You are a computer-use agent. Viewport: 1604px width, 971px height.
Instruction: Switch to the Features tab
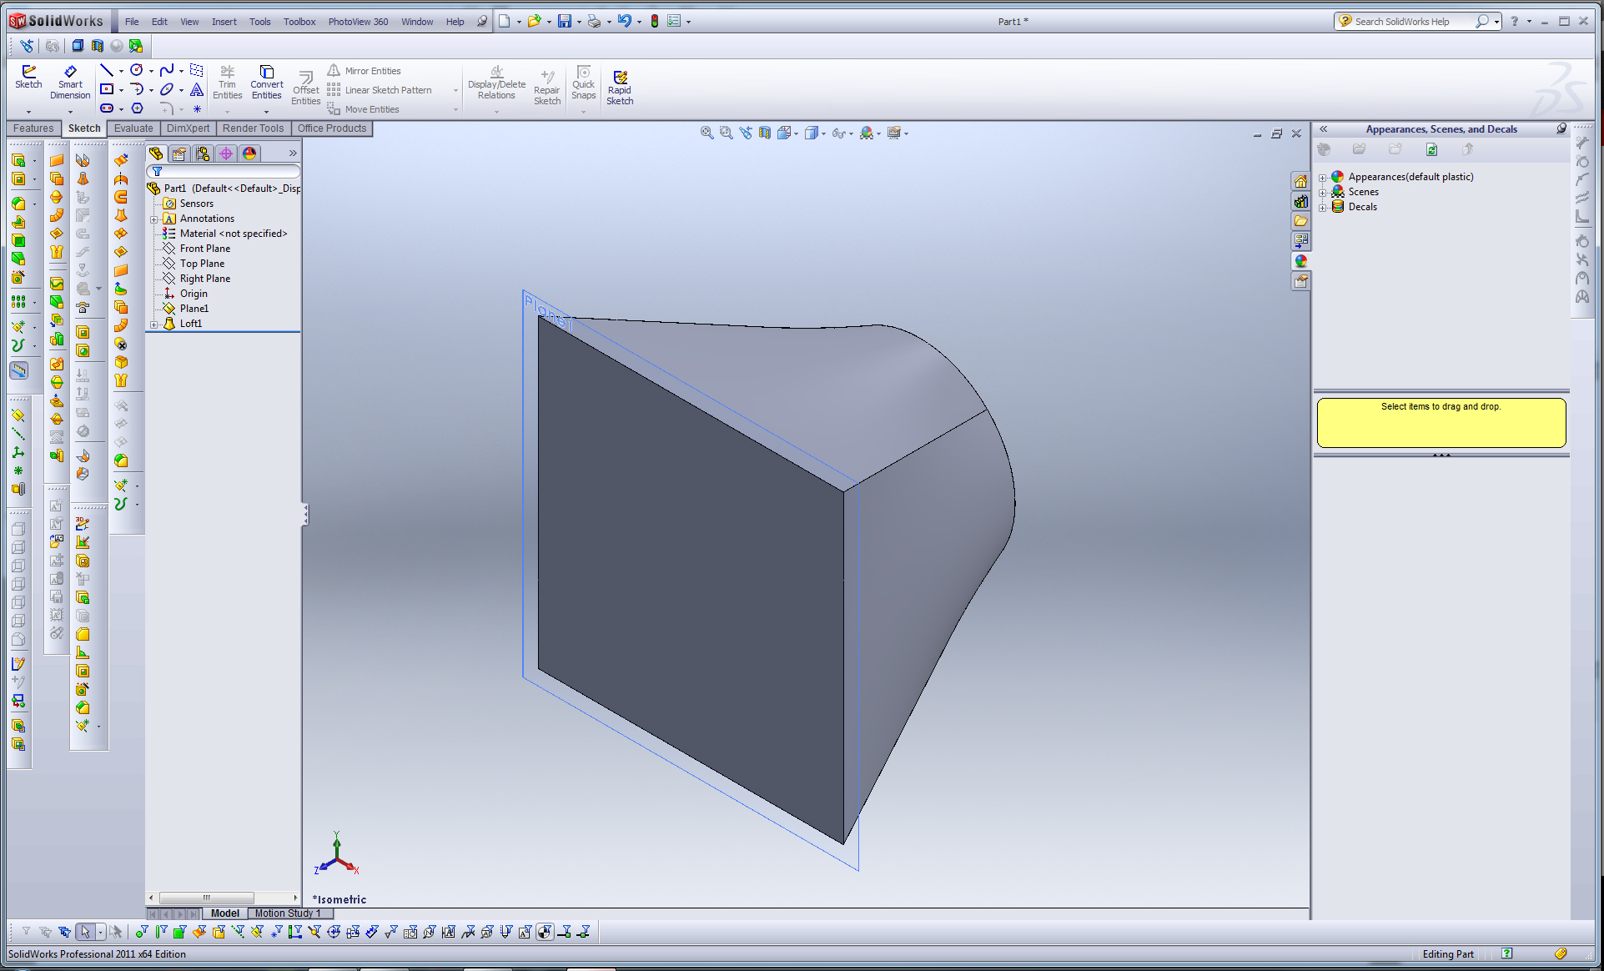coord(33,128)
